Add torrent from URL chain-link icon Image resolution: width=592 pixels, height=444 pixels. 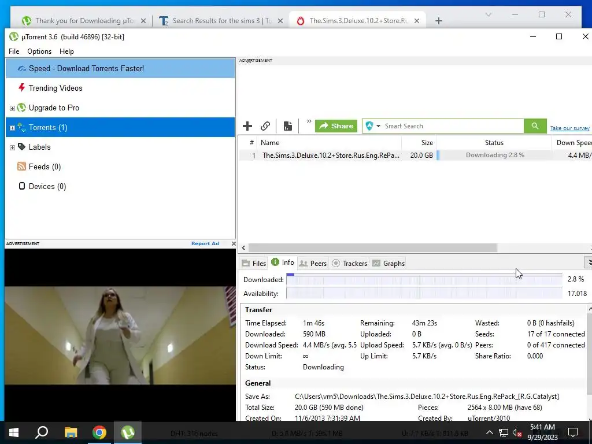coord(265,125)
